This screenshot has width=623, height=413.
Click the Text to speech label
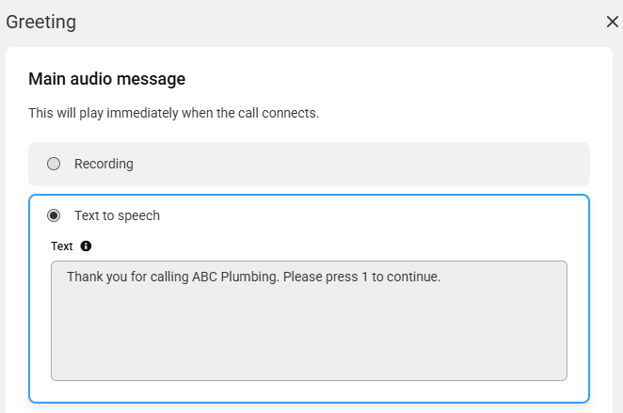[x=118, y=215]
